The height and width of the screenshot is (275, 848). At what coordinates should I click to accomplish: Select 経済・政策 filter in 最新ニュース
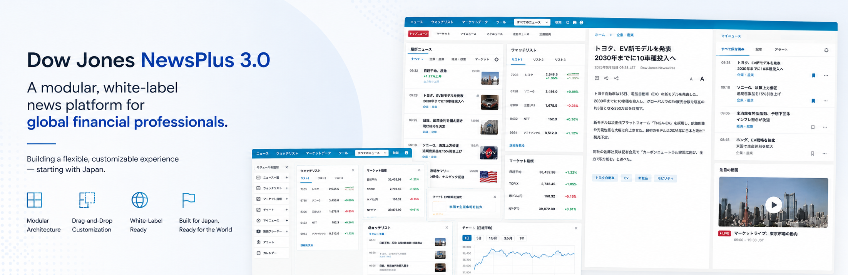pyautogui.click(x=458, y=59)
